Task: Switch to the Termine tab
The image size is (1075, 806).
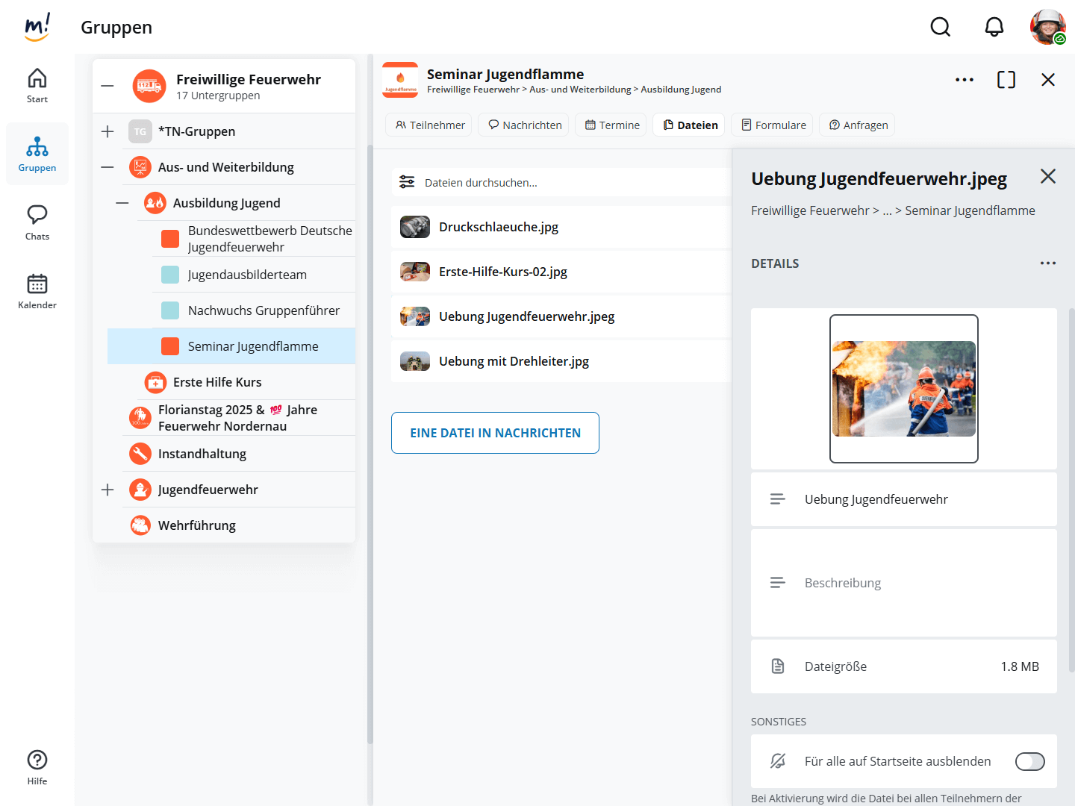Action: (611, 125)
